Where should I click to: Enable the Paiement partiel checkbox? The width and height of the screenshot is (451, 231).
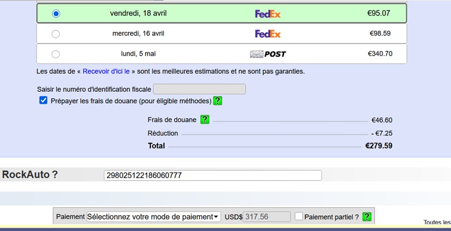pos(298,216)
